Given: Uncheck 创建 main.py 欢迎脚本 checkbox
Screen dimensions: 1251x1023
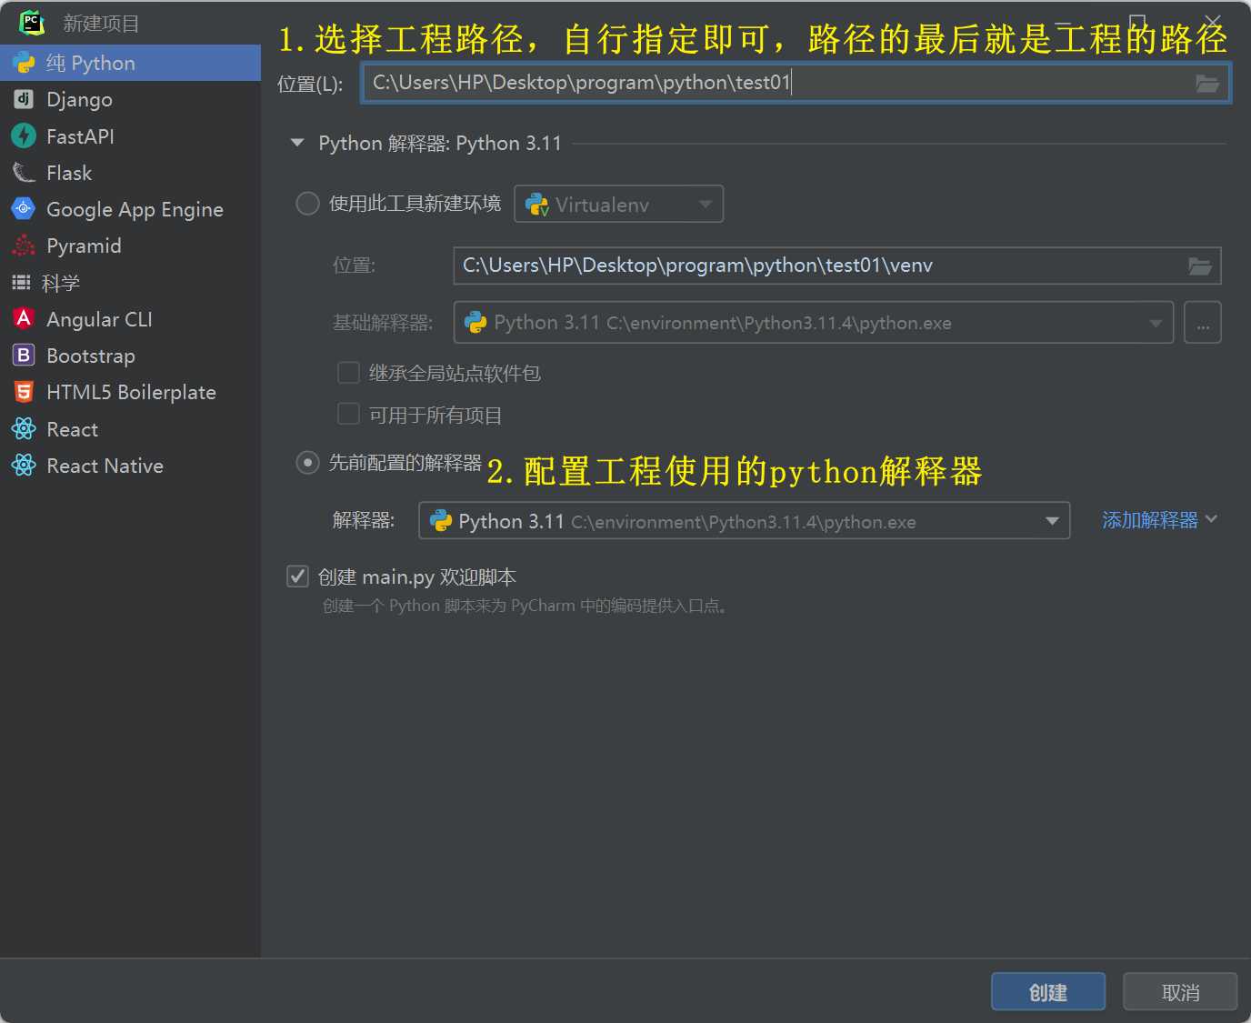Looking at the screenshot, I should pos(298,577).
